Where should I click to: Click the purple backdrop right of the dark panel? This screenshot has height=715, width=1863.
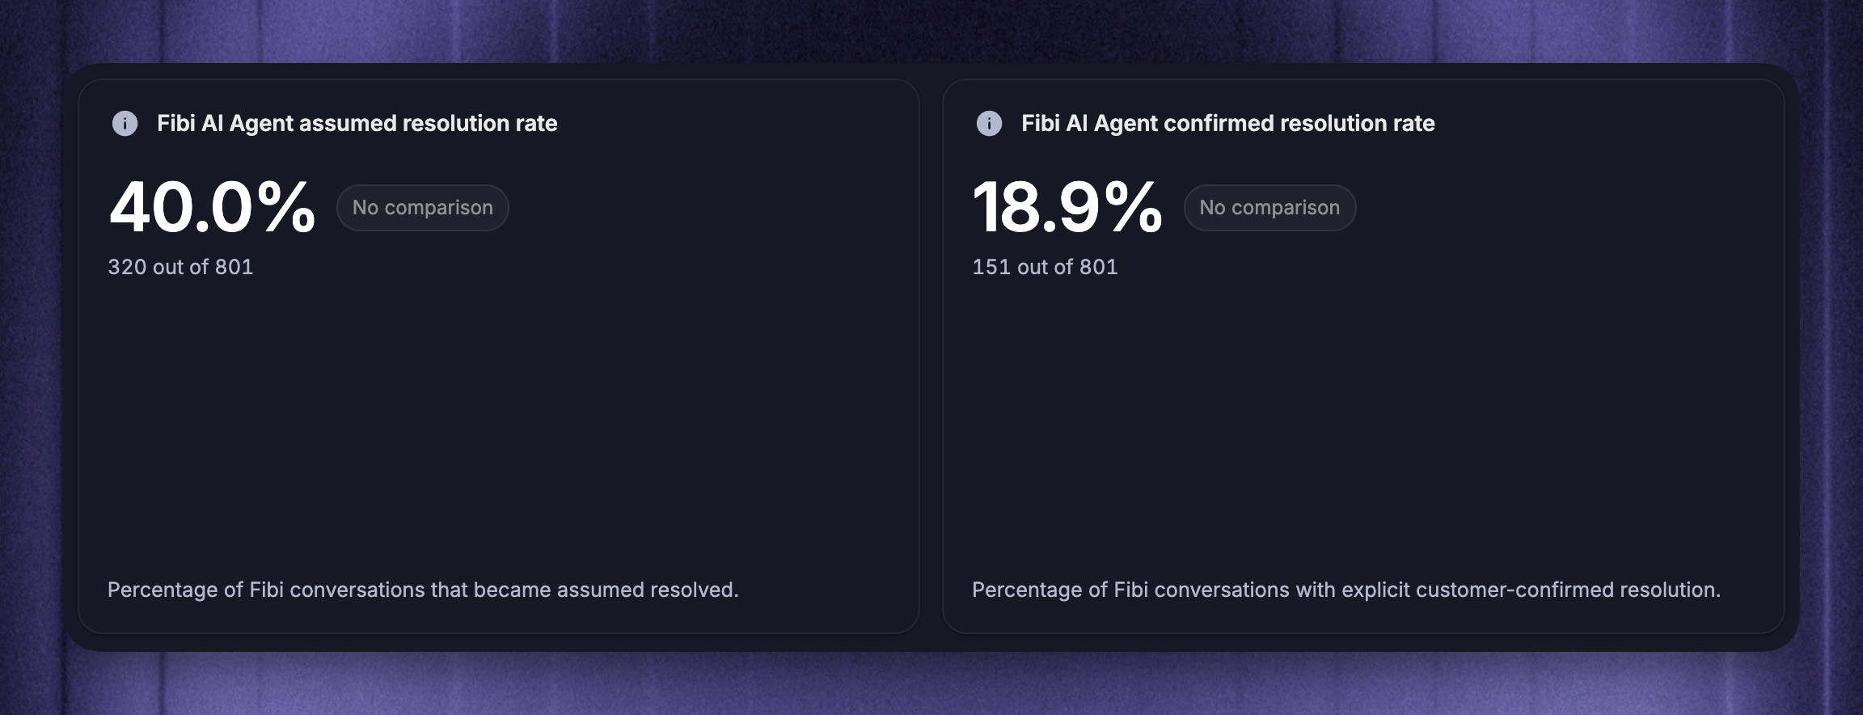pyautogui.click(x=1832, y=356)
